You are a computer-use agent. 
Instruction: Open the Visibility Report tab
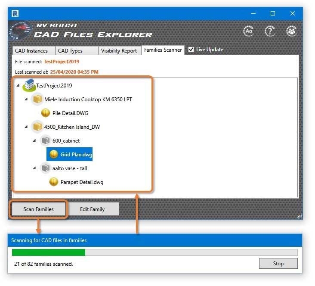pyautogui.click(x=120, y=51)
